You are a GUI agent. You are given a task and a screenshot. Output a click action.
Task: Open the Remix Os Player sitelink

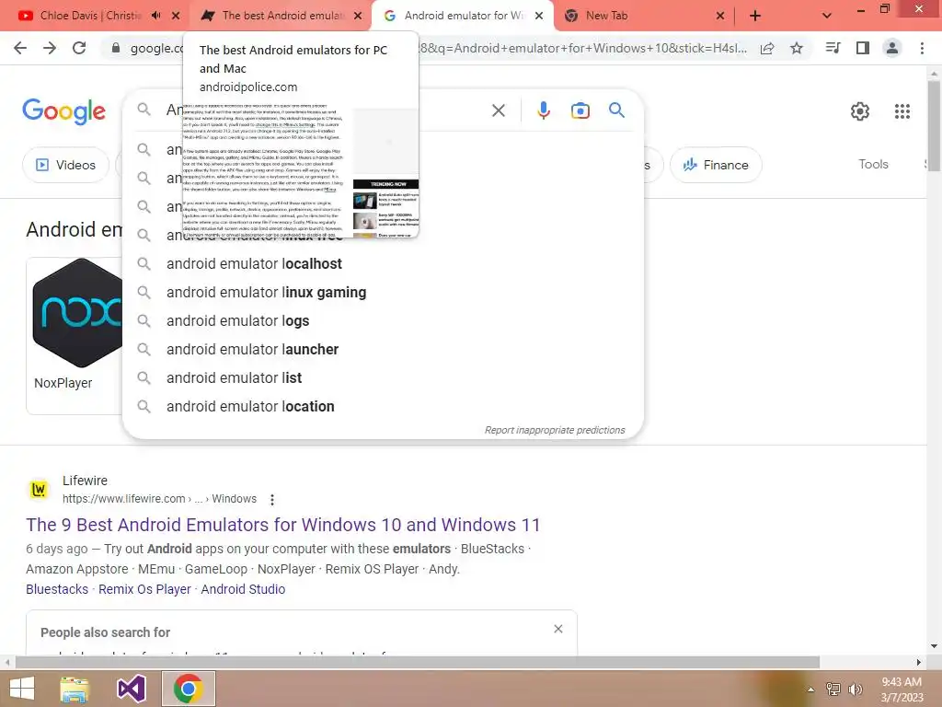pyautogui.click(x=144, y=589)
